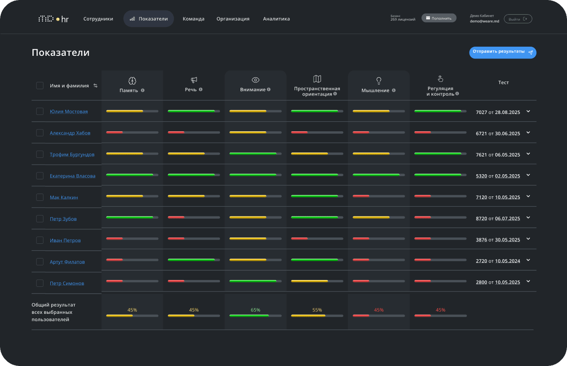This screenshot has width=567, height=366.
Task: Click the sort icon beside Имя и фамилия
Action: [x=96, y=86]
